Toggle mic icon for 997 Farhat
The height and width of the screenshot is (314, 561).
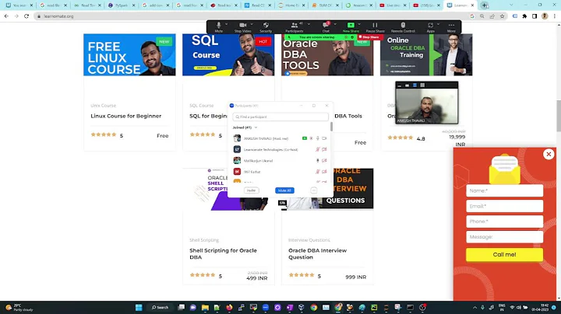tap(318, 172)
